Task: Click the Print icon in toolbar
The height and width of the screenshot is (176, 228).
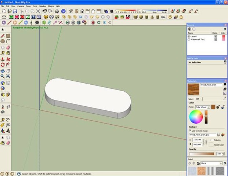Action: click(x=56, y=11)
